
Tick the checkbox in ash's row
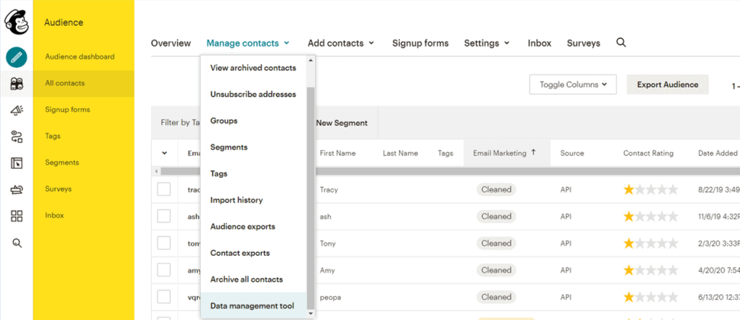(164, 216)
